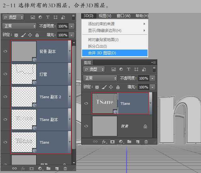Lock position icon in right Layers panel
This screenshot has height=173, width=201.
[111, 87]
